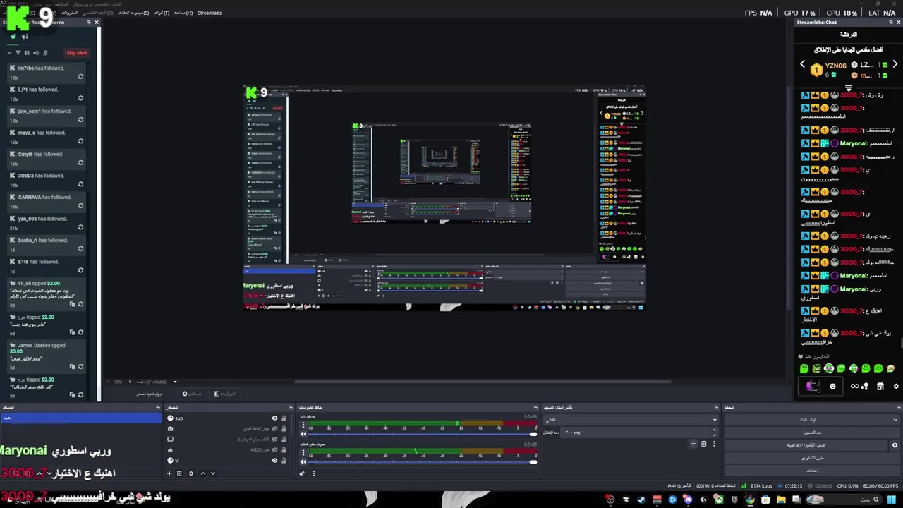Toggle lock on the sup source
Viewport: 903px width, 508px height.
point(284,418)
